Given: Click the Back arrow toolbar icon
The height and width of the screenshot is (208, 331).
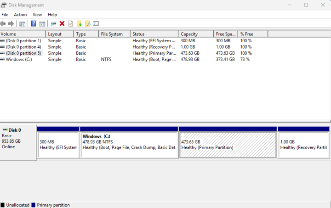Looking at the screenshot, I should tap(3, 23).
